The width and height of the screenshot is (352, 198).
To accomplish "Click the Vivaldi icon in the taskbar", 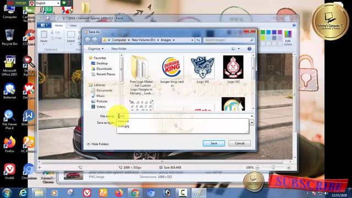I will click(x=87, y=193).
